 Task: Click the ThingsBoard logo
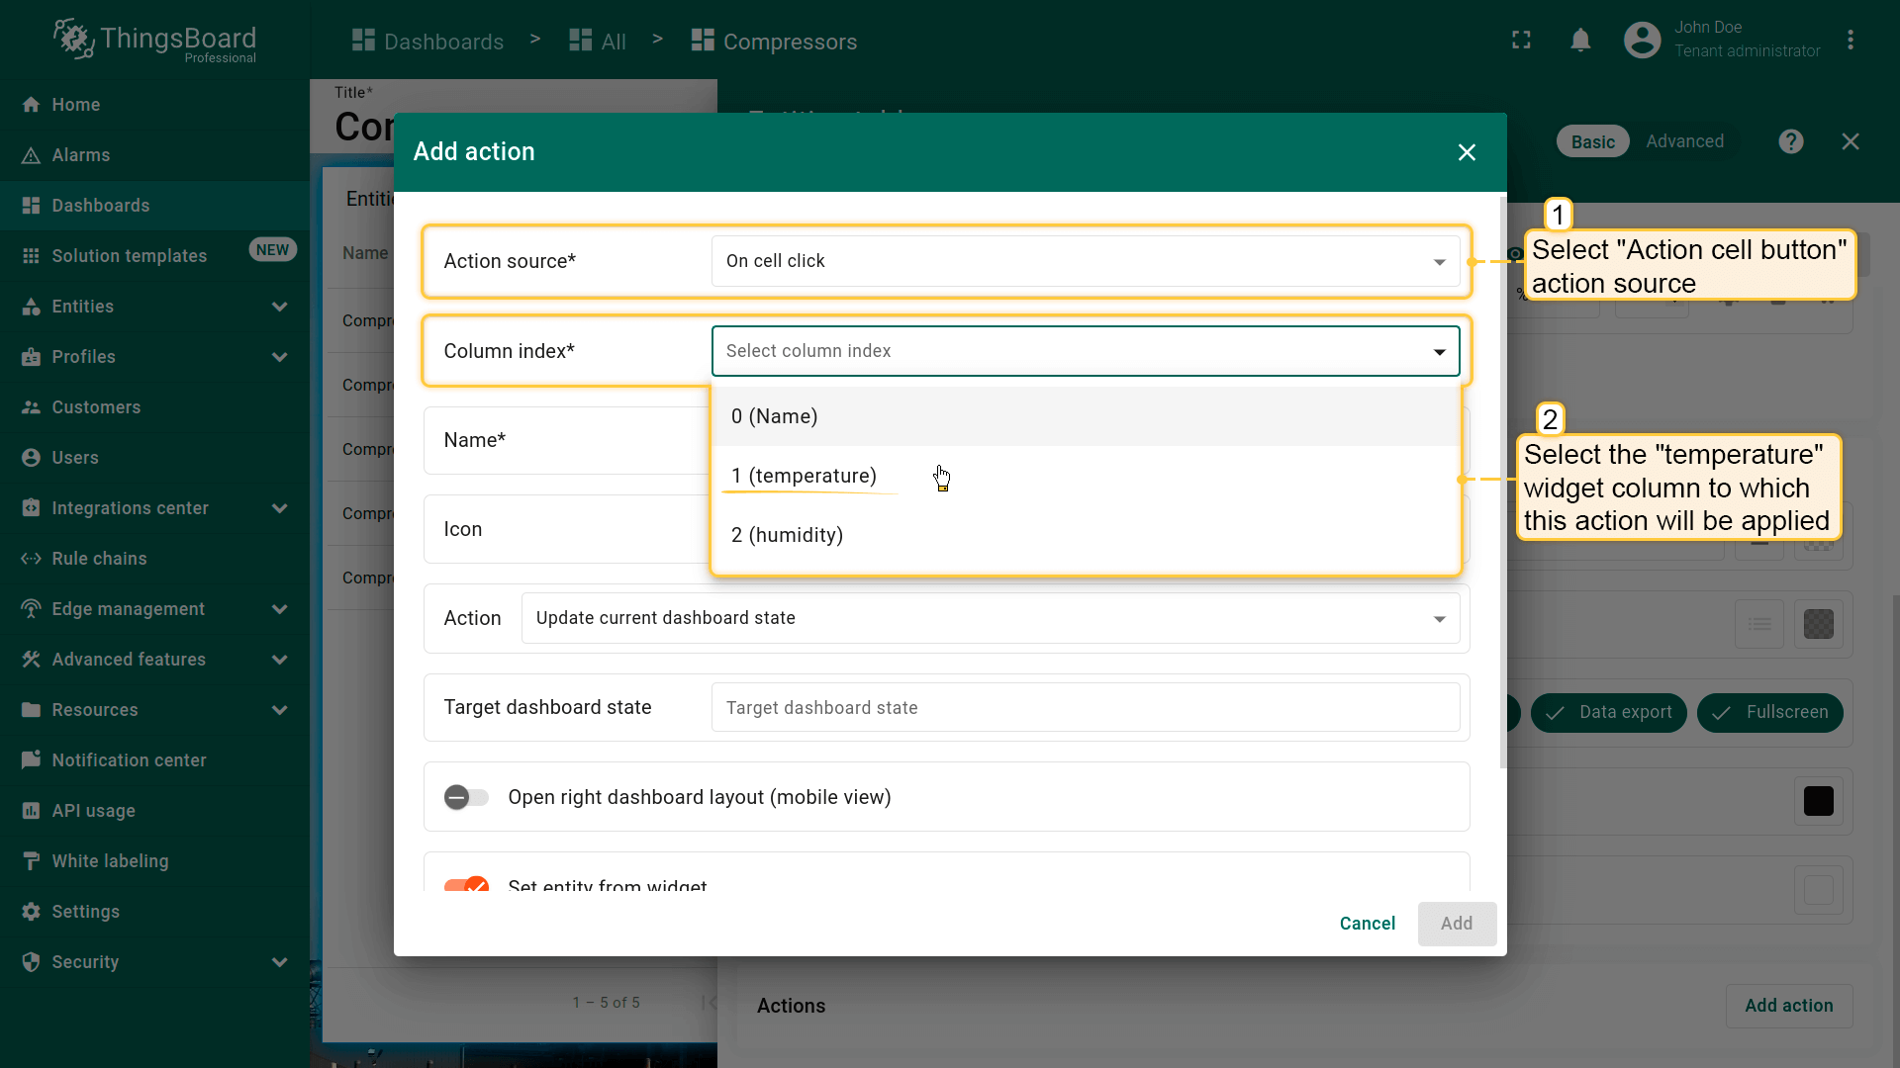pyautogui.click(x=155, y=41)
